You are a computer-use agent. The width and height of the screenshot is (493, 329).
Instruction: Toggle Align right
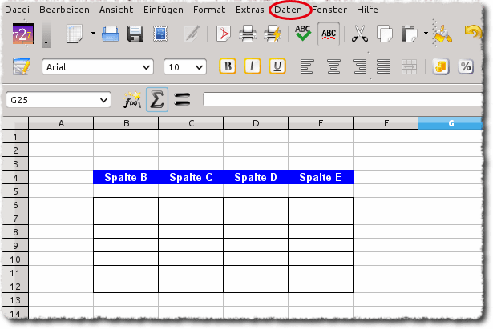(x=359, y=66)
